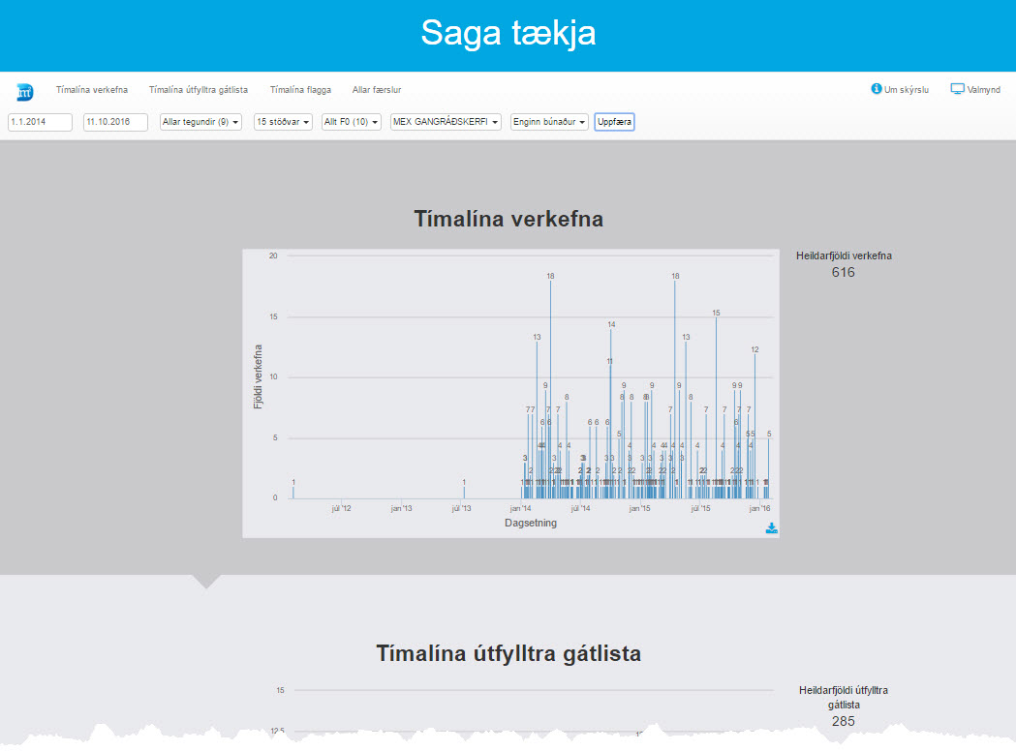The image size is (1016, 751).
Task: Open the Allar færslur tab
Action: [377, 90]
